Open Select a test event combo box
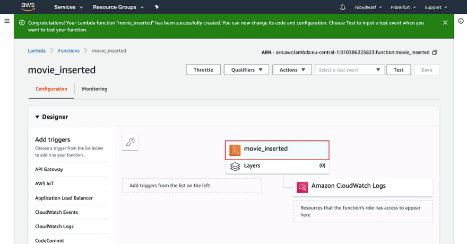The height and width of the screenshot is (244, 467). coord(349,69)
